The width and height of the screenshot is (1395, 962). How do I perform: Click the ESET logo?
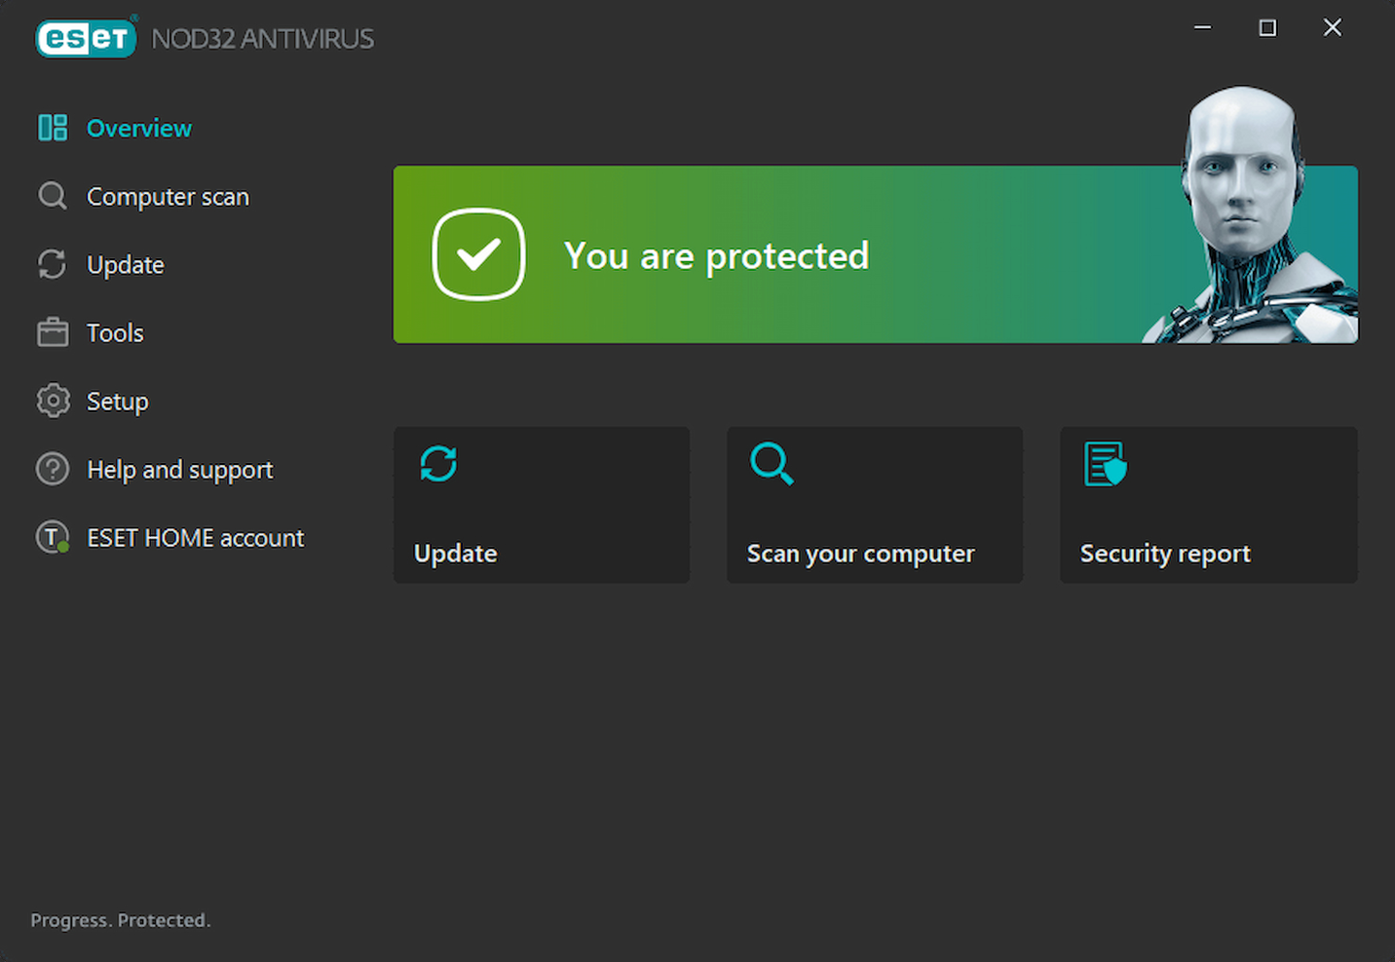(x=86, y=38)
